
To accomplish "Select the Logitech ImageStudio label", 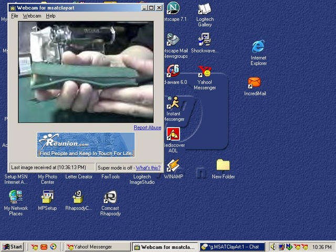I will (x=142, y=180).
